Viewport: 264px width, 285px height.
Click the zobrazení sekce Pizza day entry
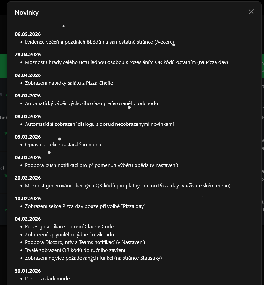pos(85,206)
